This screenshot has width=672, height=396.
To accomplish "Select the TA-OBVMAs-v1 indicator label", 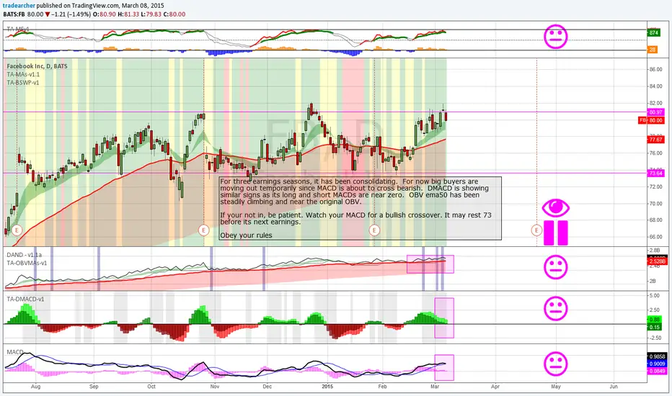I will pyautogui.click(x=27, y=263).
